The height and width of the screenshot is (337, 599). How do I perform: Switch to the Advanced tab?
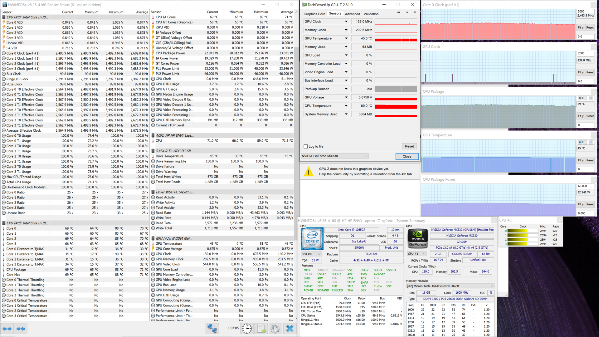pyautogui.click(x=352, y=14)
